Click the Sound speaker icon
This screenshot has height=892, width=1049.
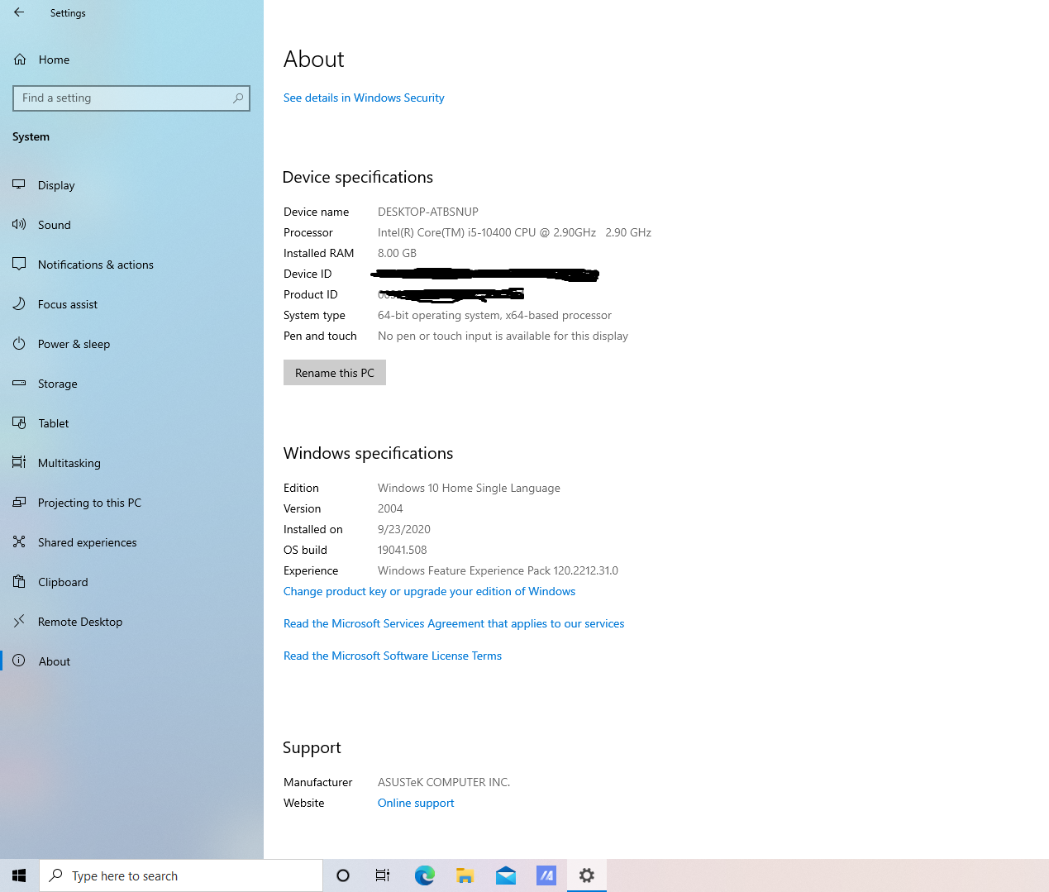point(19,224)
